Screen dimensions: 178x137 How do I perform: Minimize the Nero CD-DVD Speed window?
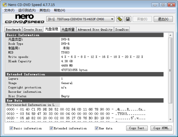click(x=155, y=5)
